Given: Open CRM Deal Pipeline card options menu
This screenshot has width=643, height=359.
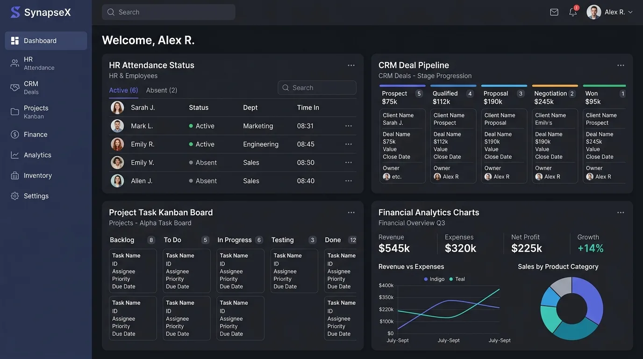Looking at the screenshot, I should click(x=621, y=65).
